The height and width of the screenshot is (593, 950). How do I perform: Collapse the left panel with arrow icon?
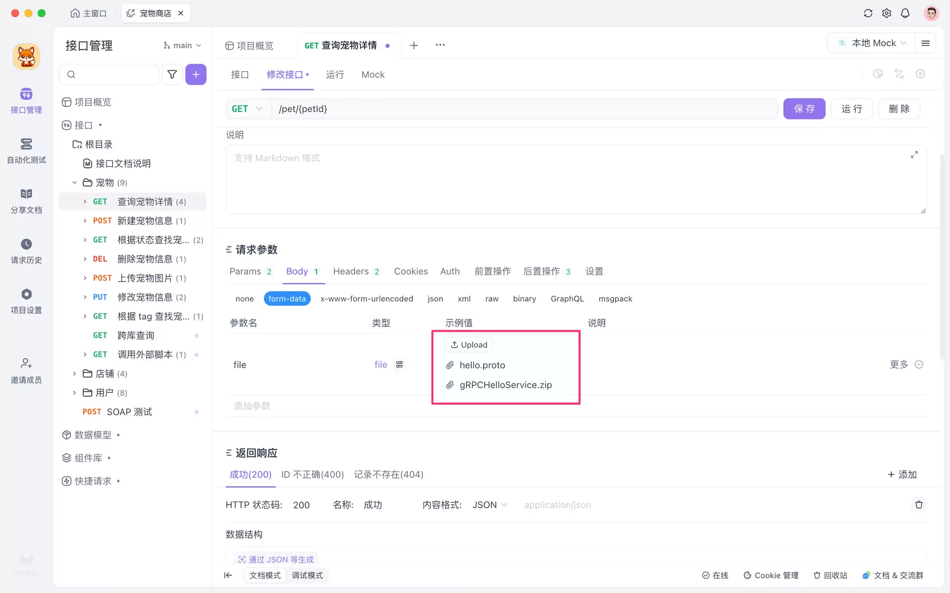(228, 575)
